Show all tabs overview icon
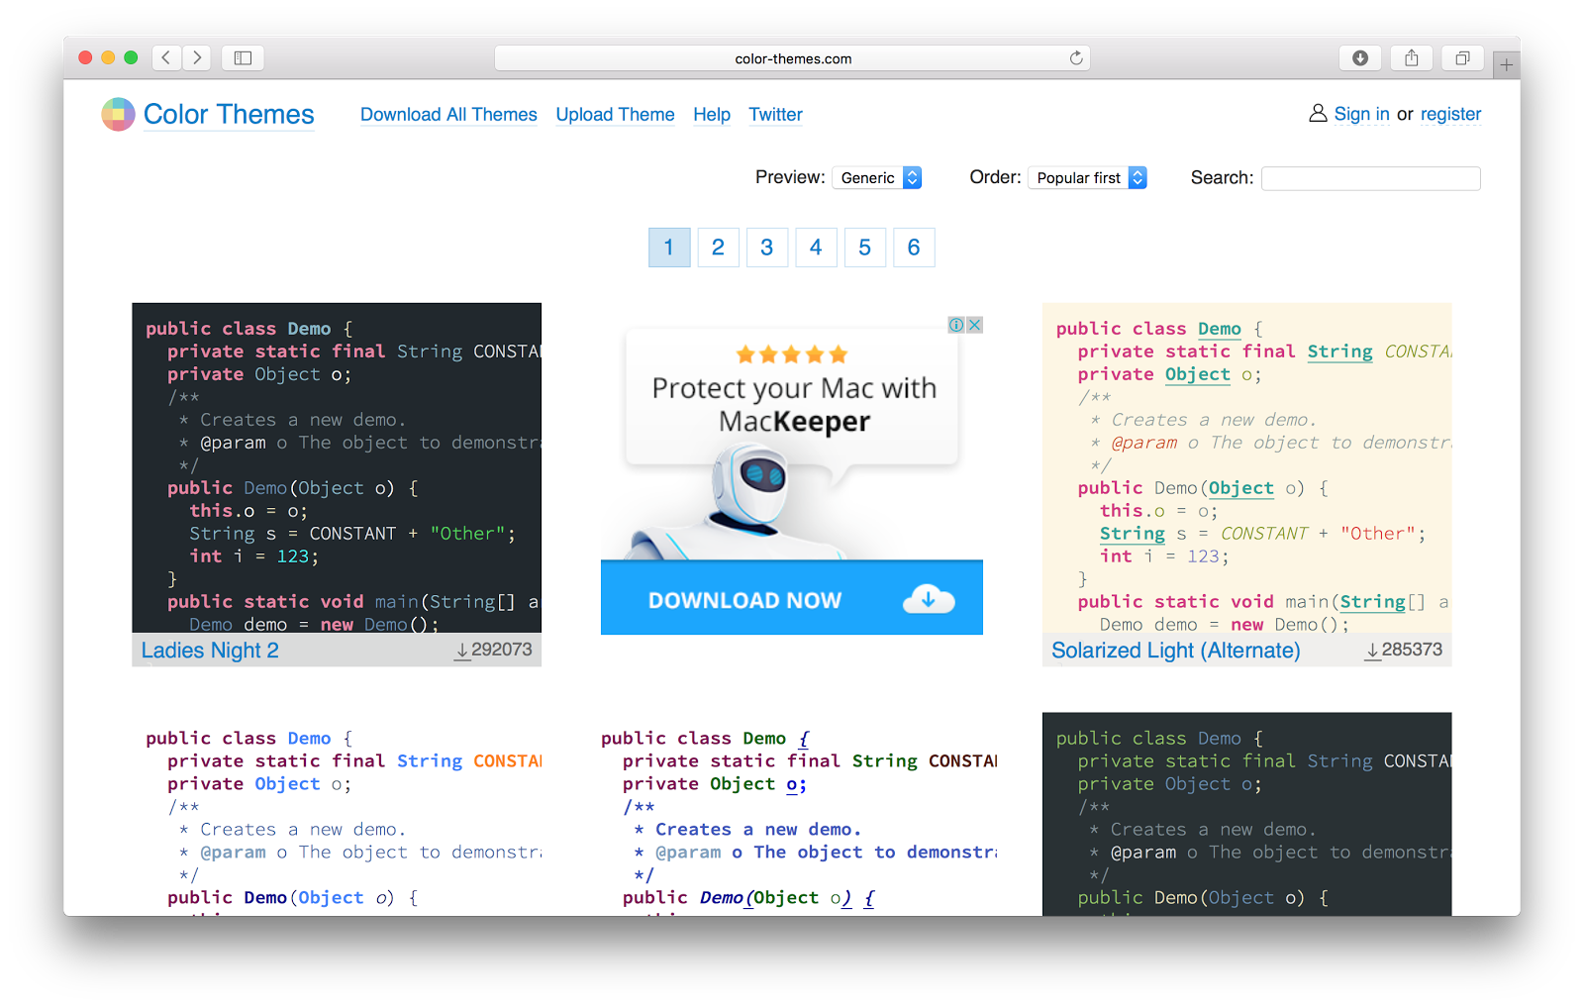 [x=1462, y=57]
